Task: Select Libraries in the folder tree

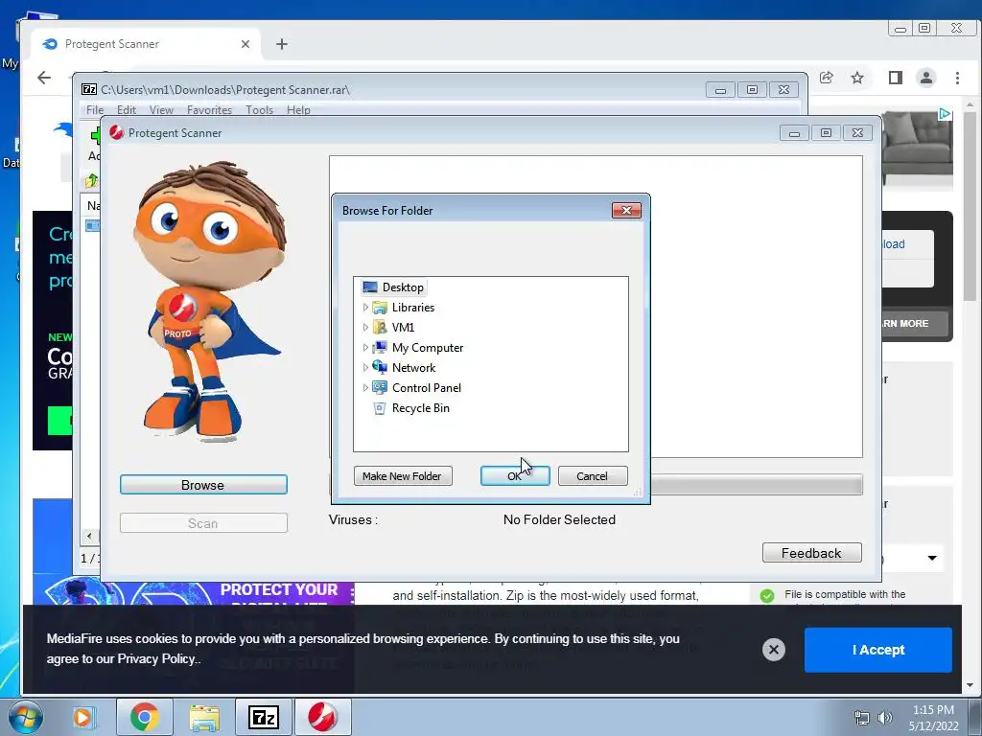Action: point(412,308)
